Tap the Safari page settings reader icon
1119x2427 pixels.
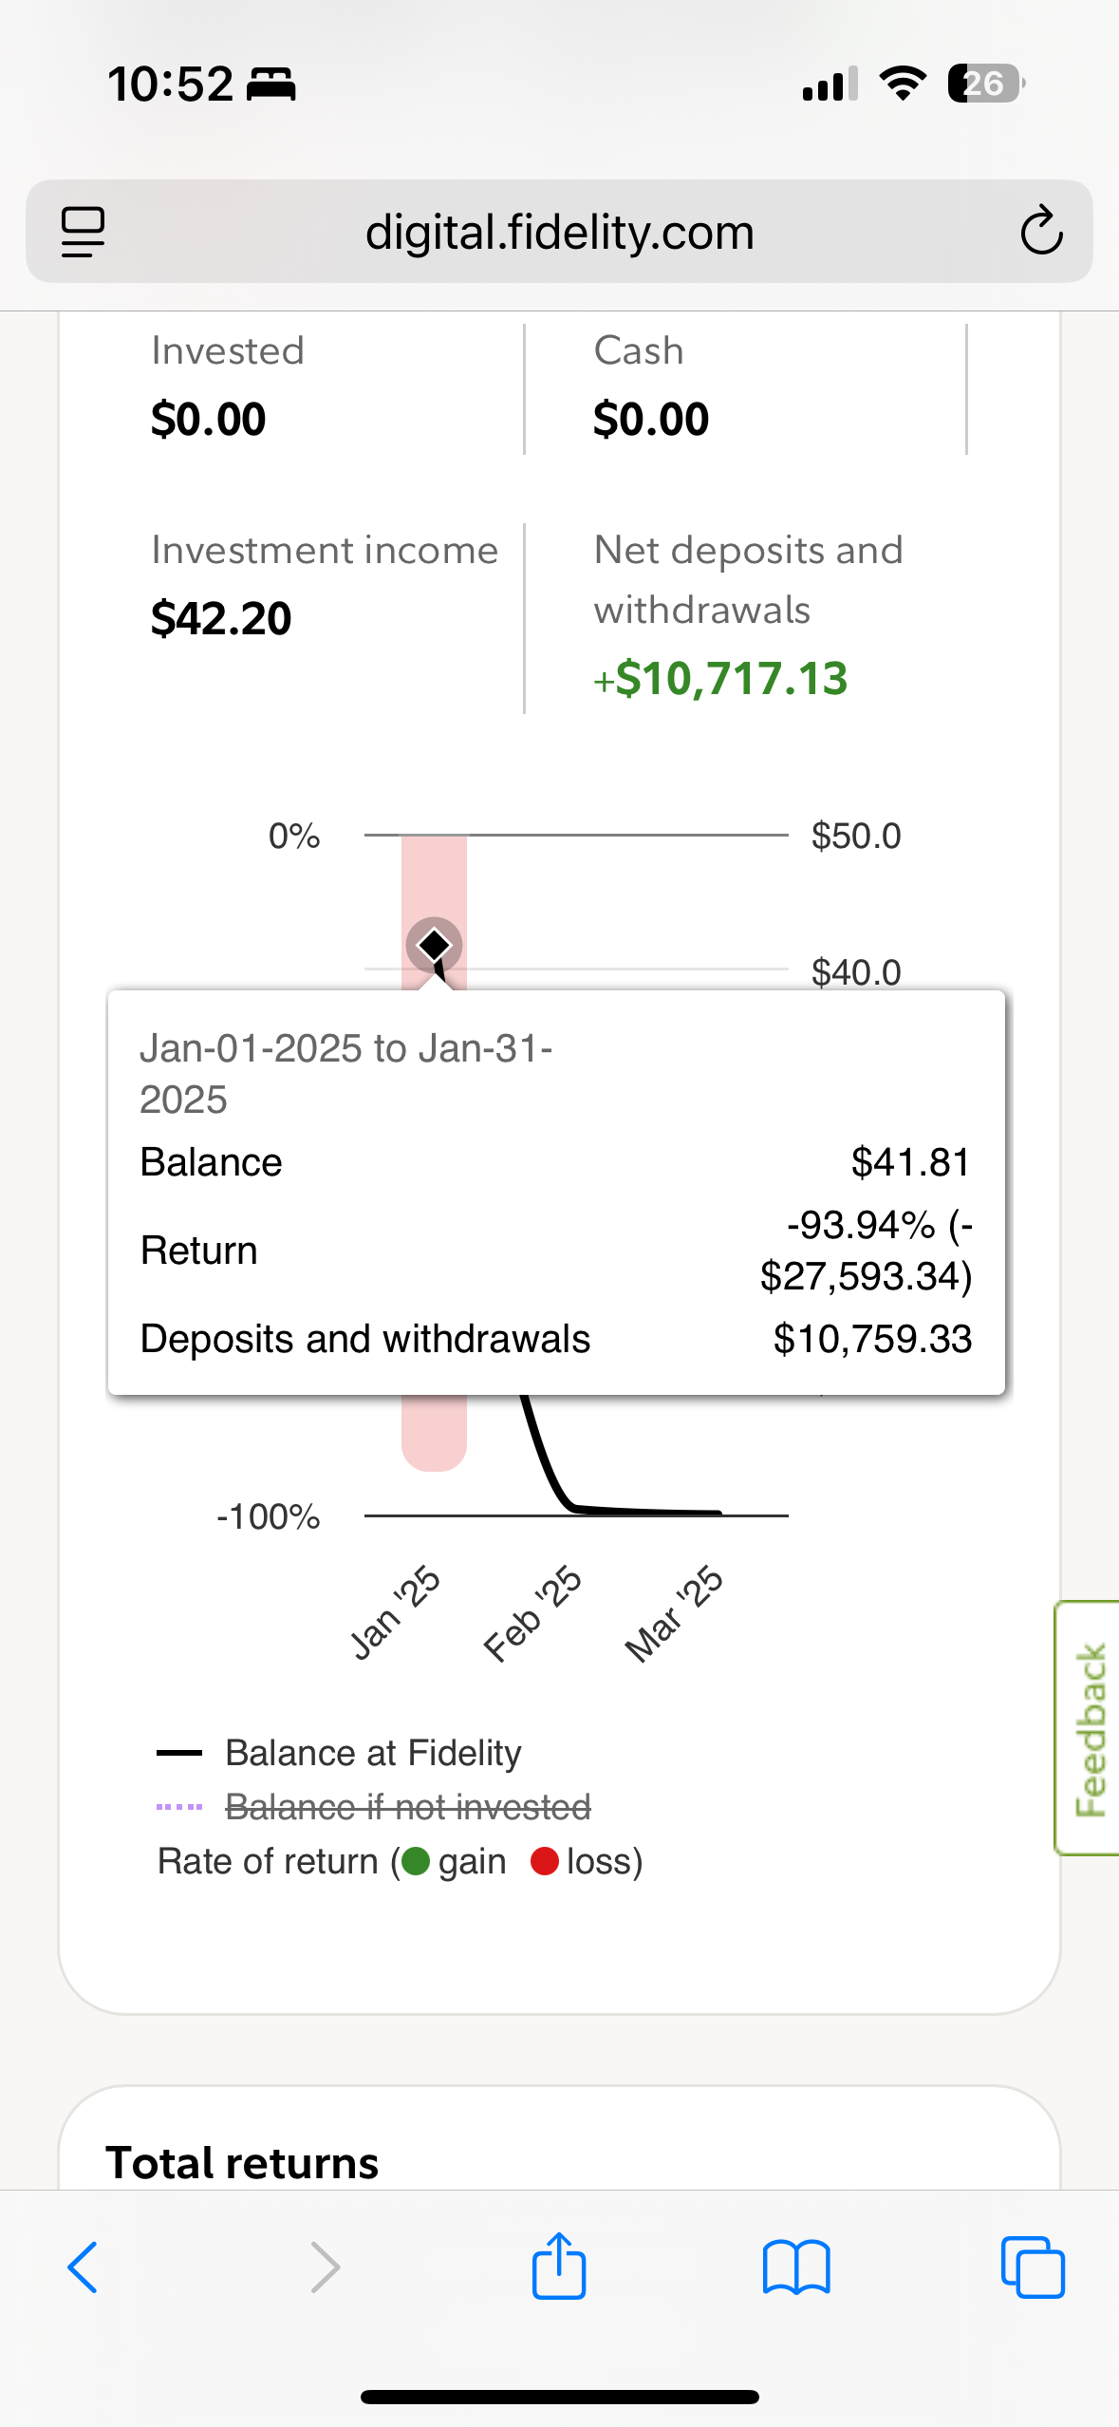pyautogui.click(x=83, y=232)
